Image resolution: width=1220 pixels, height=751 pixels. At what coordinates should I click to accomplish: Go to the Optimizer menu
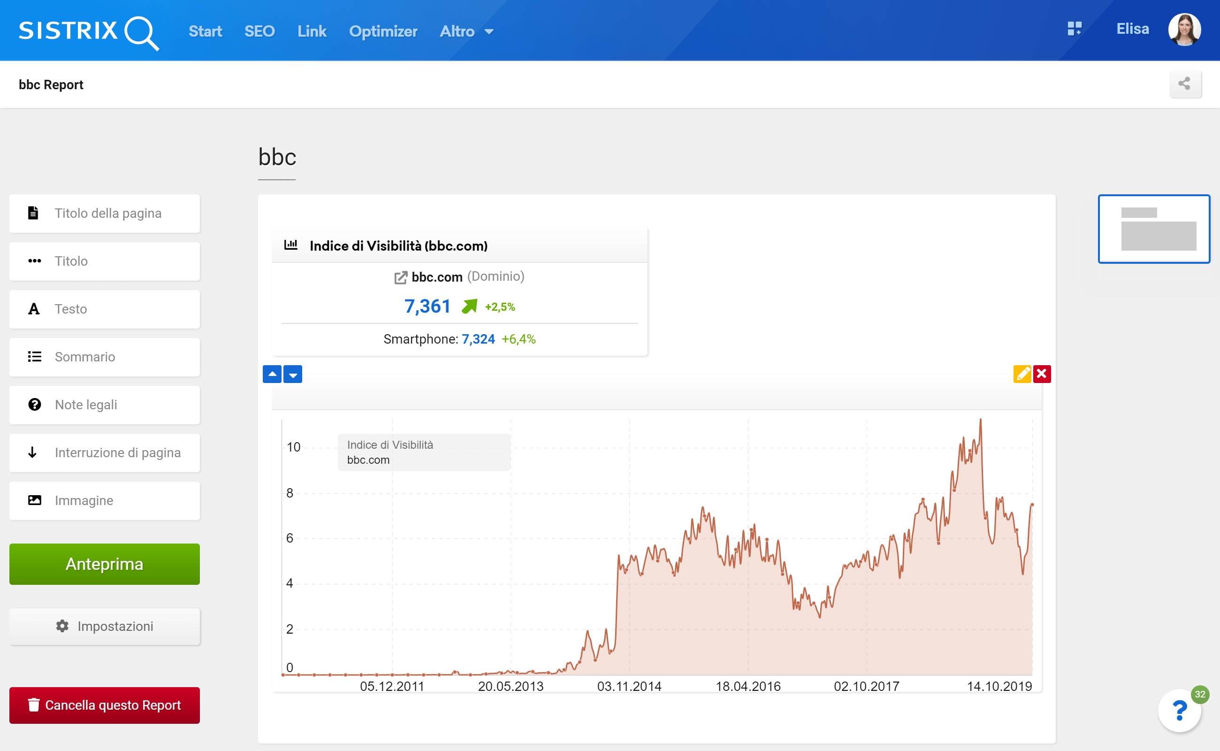click(383, 31)
